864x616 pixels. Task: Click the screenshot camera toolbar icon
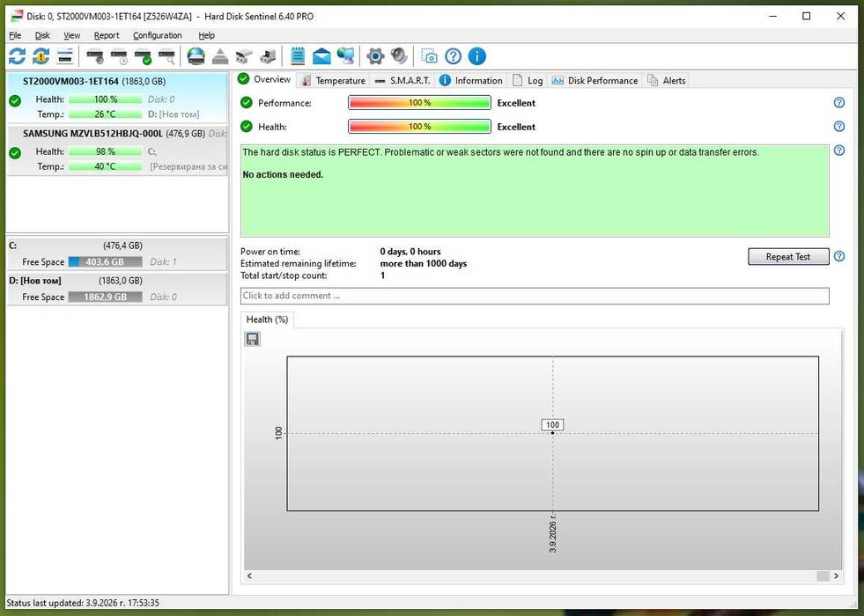(x=429, y=56)
